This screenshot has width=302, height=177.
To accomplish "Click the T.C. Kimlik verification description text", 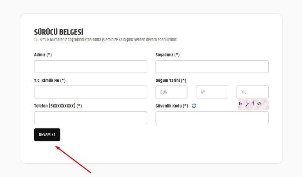I will [x=106, y=40].
